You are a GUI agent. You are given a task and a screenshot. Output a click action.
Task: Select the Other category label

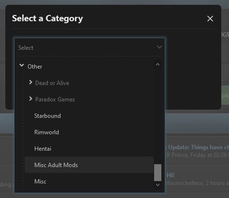35,67
